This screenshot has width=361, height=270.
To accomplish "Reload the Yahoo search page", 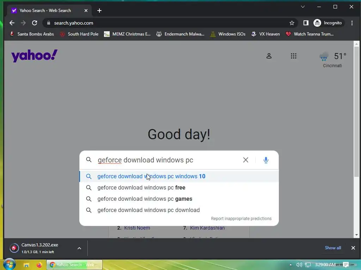I will point(35,23).
